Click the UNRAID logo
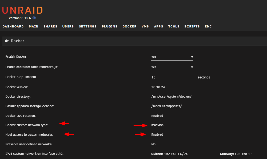267x159 pixels. [22, 10]
